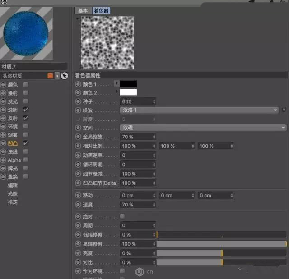Screen dimensions: 289x279
Task: Click the animation dot beside 高端修剪
Action: (x=78, y=244)
